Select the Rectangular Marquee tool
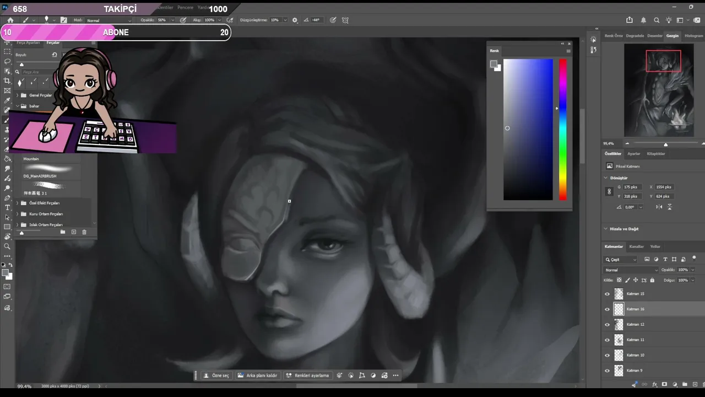 [7, 51]
